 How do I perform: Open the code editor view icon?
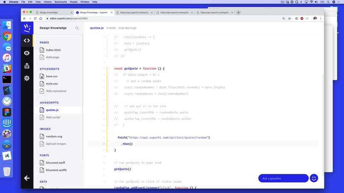click(27, 41)
